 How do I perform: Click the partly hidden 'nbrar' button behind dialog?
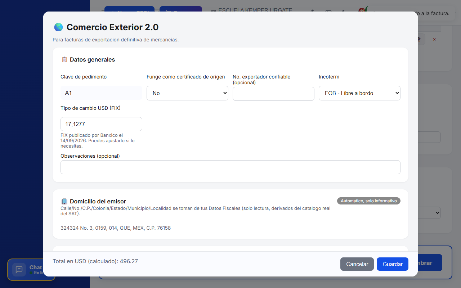pyautogui.click(x=430, y=263)
